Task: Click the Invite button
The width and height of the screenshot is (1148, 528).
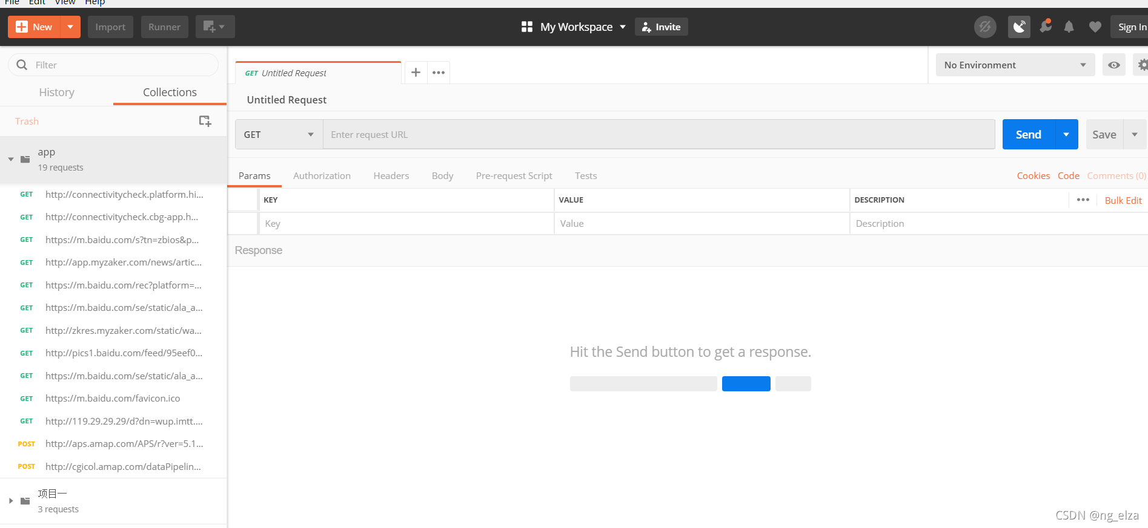Action: [x=661, y=27]
